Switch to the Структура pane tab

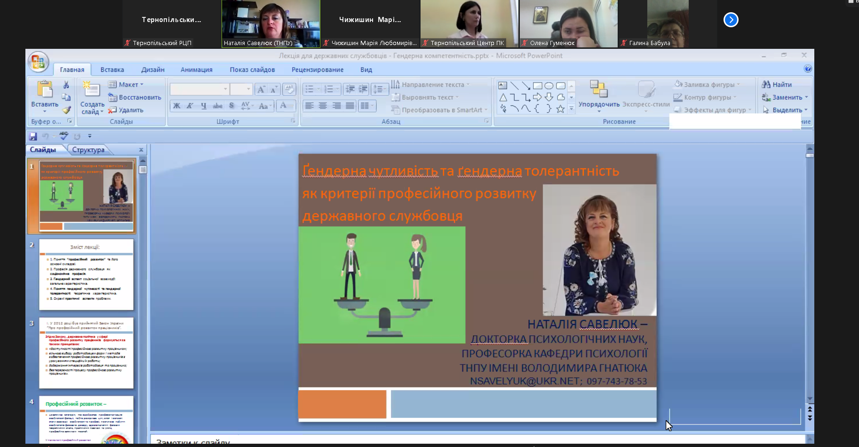88,150
